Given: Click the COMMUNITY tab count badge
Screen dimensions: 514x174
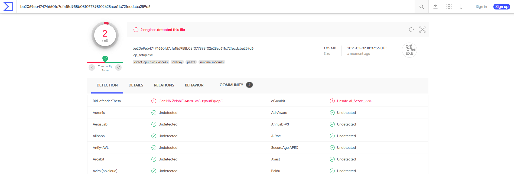Looking at the screenshot, I should coord(249,85).
